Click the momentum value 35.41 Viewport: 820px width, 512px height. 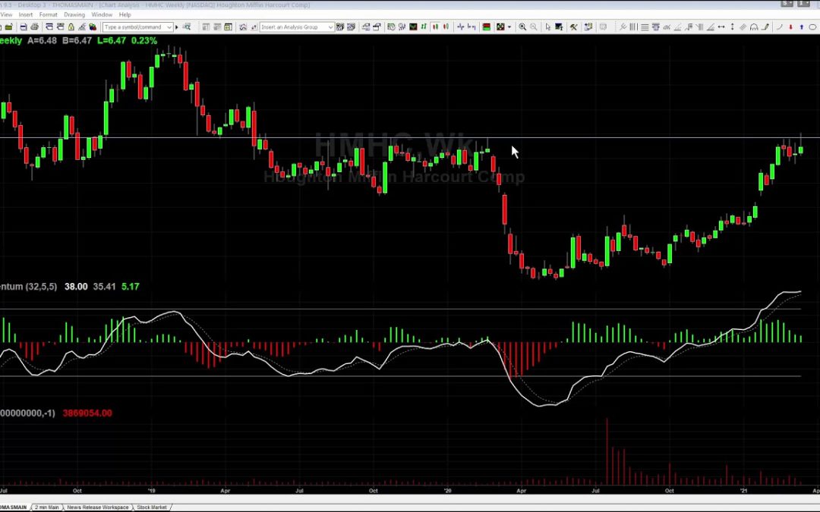tap(104, 286)
